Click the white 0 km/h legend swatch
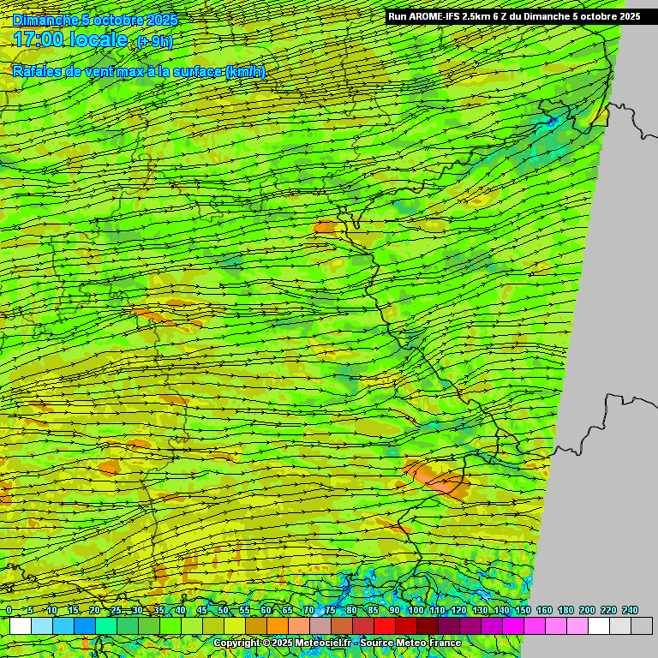The width and height of the screenshot is (658, 658). click(x=21, y=626)
